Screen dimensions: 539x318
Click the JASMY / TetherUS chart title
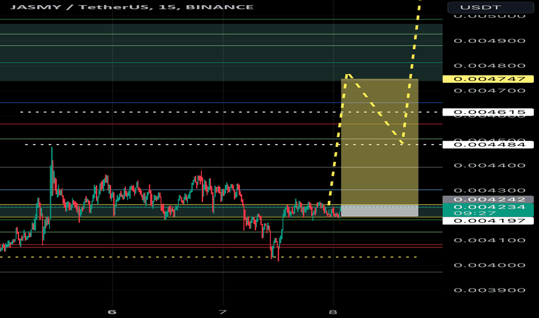pos(132,7)
